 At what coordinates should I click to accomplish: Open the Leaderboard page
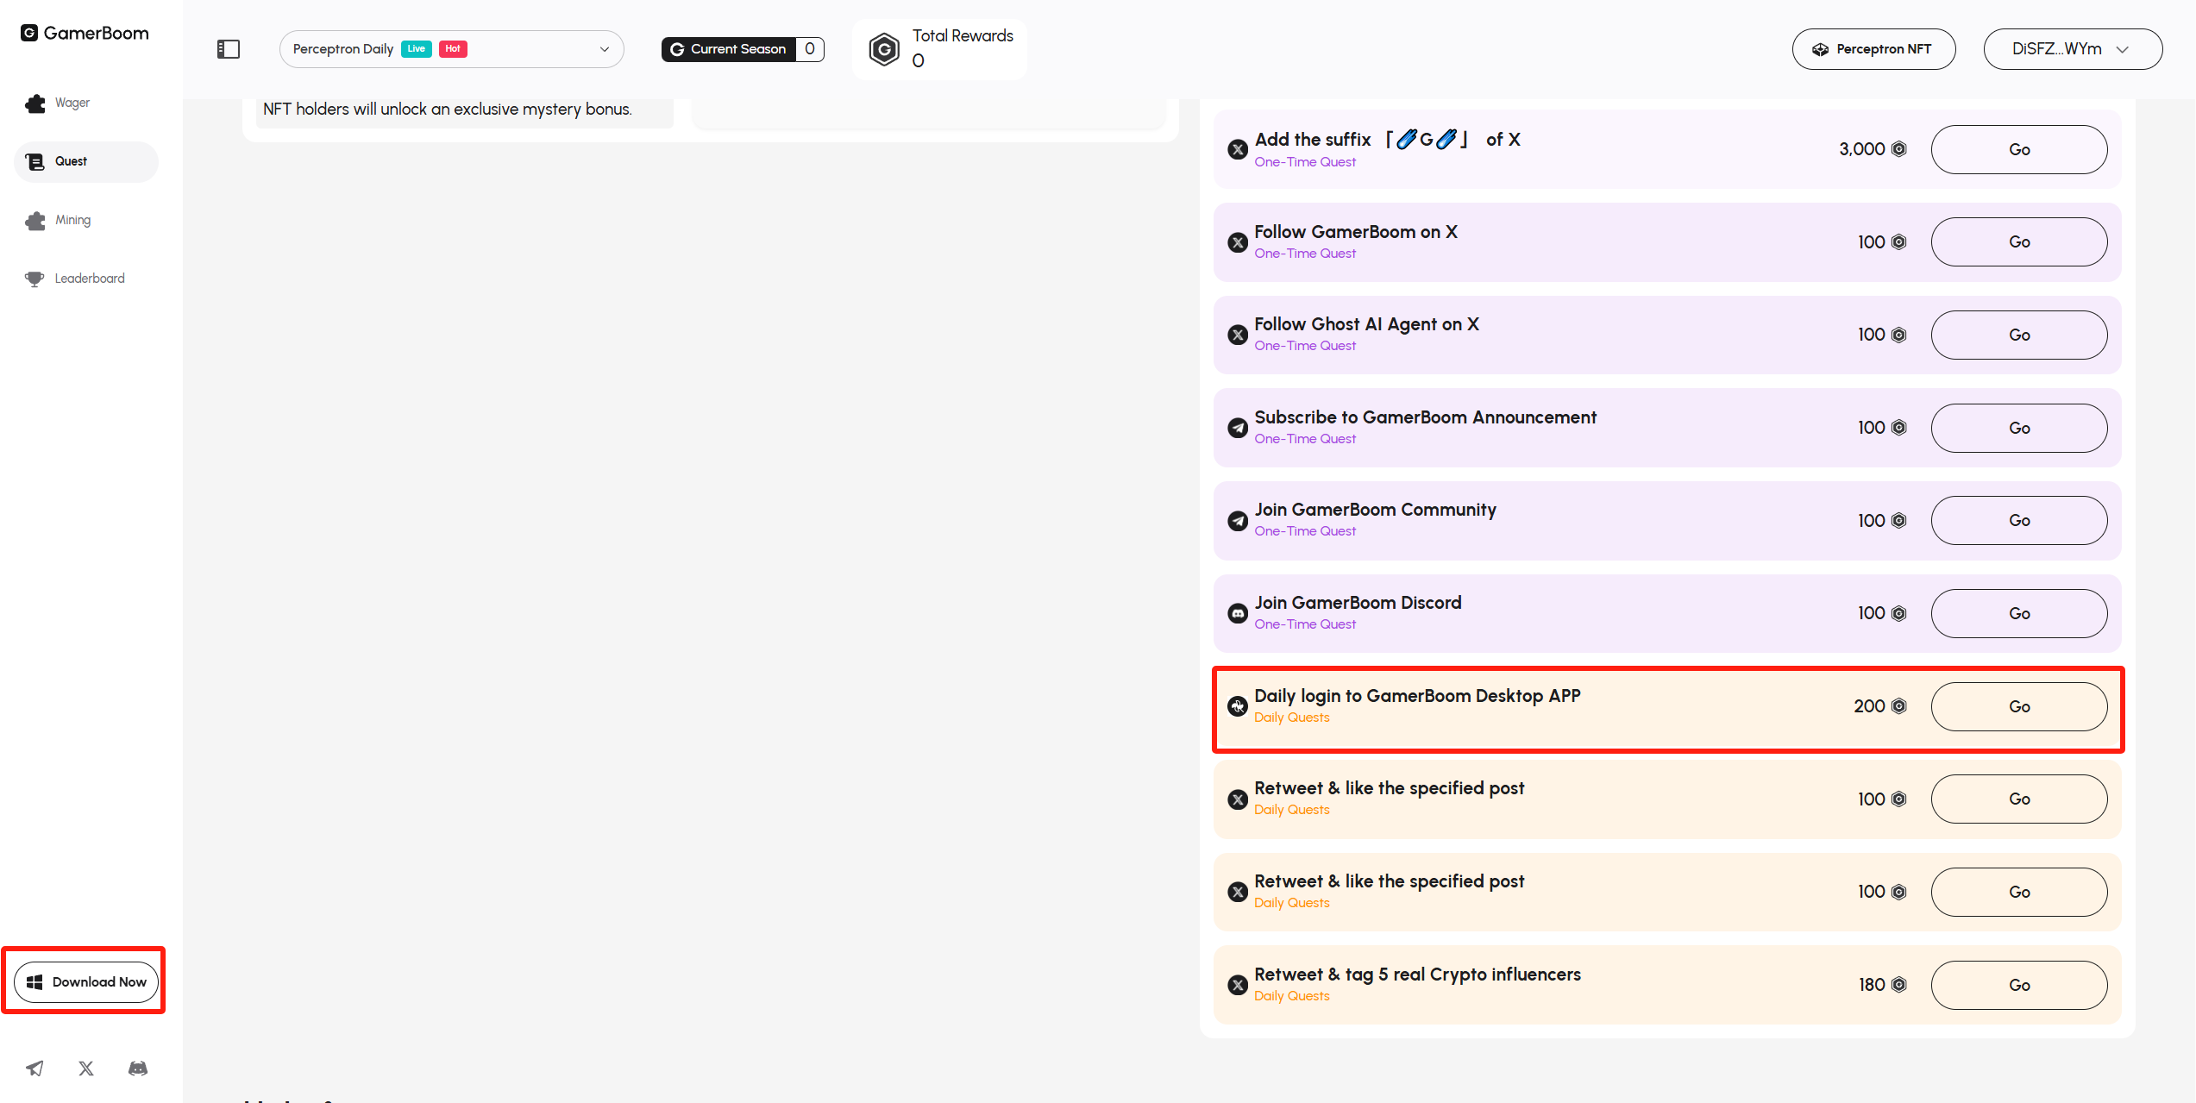[85, 279]
